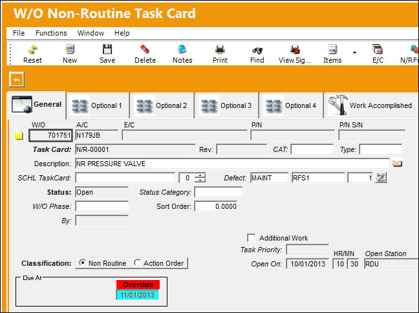Click the SCHL TaskCard text field

125,178
